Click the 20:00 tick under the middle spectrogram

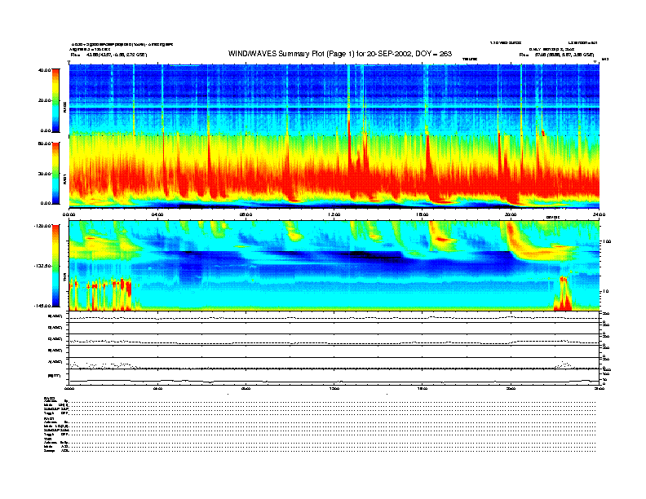tap(511, 214)
